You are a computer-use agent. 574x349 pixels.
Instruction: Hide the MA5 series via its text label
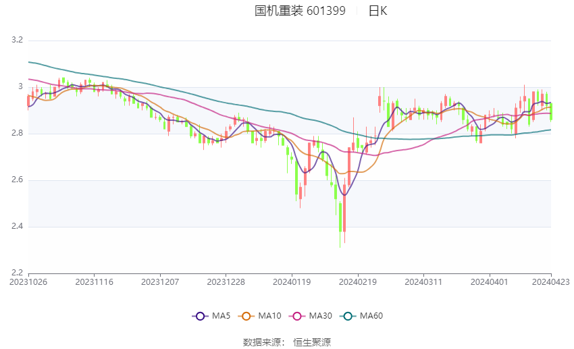pos(222,315)
